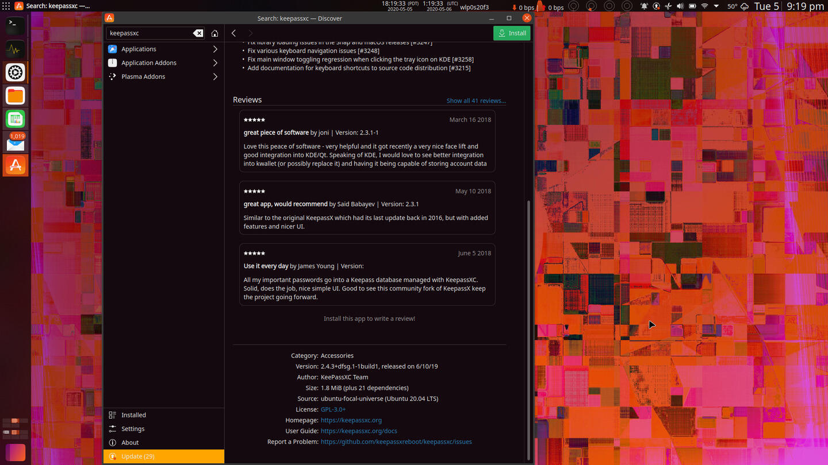Click the March 16 2018 review date
This screenshot has height=465, width=828.
point(470,120)
